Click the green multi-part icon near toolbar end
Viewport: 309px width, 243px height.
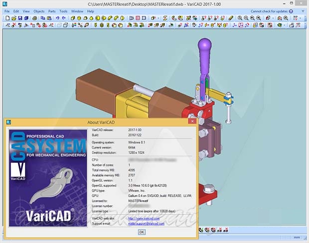[280, 25]
